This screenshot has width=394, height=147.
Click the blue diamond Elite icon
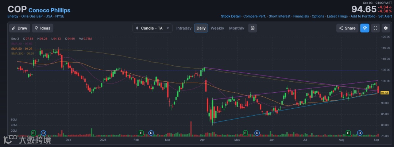[x=364, y=28]
